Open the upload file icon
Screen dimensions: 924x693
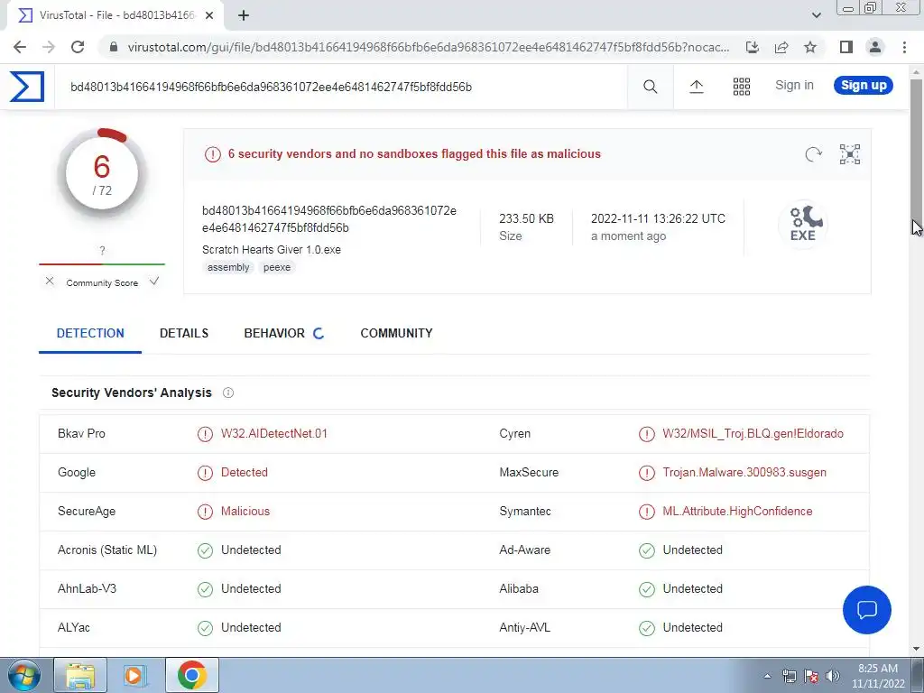pyautogui.click(x=696, y=87)
